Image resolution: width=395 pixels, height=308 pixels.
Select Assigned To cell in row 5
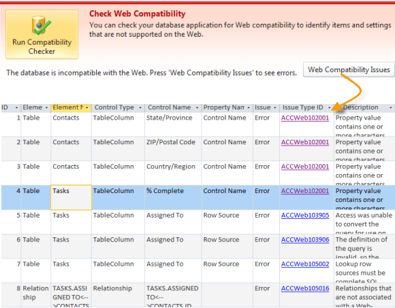[173, 222]
